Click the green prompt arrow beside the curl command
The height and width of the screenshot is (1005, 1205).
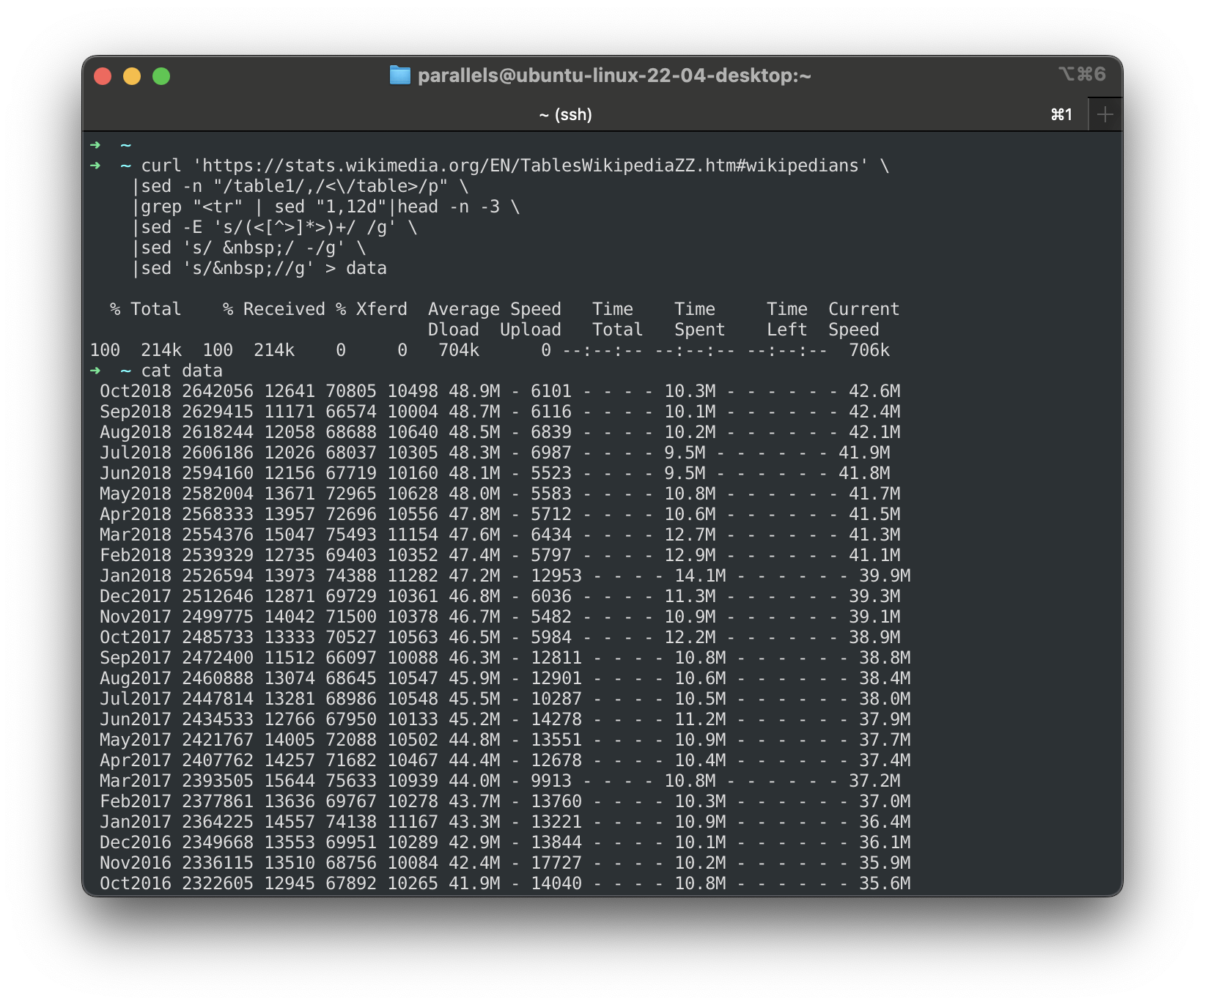pos(96,166)
